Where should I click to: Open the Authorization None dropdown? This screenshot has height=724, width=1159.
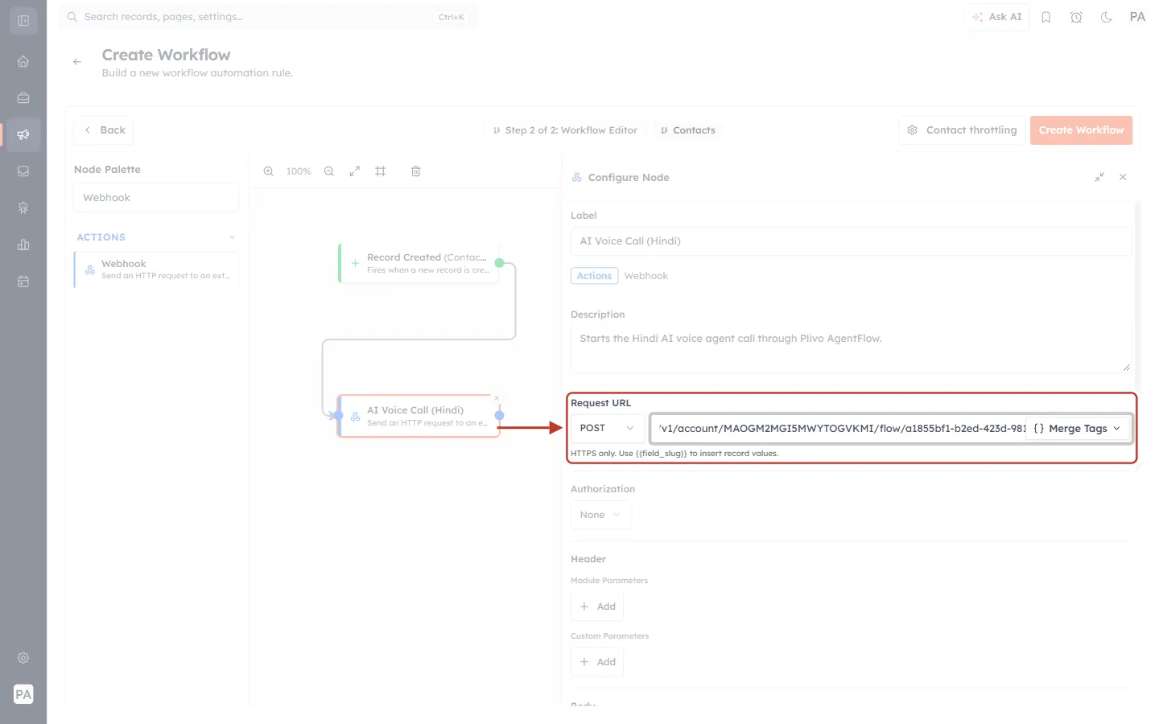(600, 515)
